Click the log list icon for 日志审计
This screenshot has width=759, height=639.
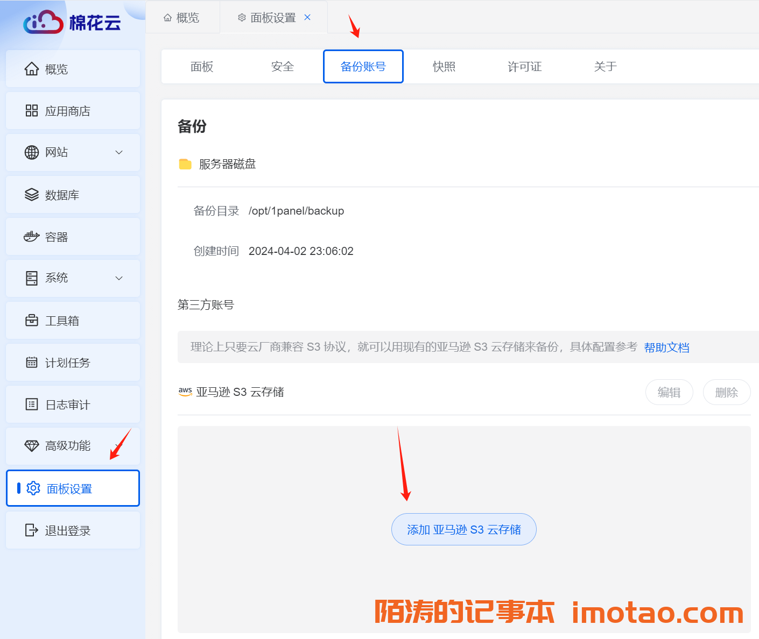(32, 404)
